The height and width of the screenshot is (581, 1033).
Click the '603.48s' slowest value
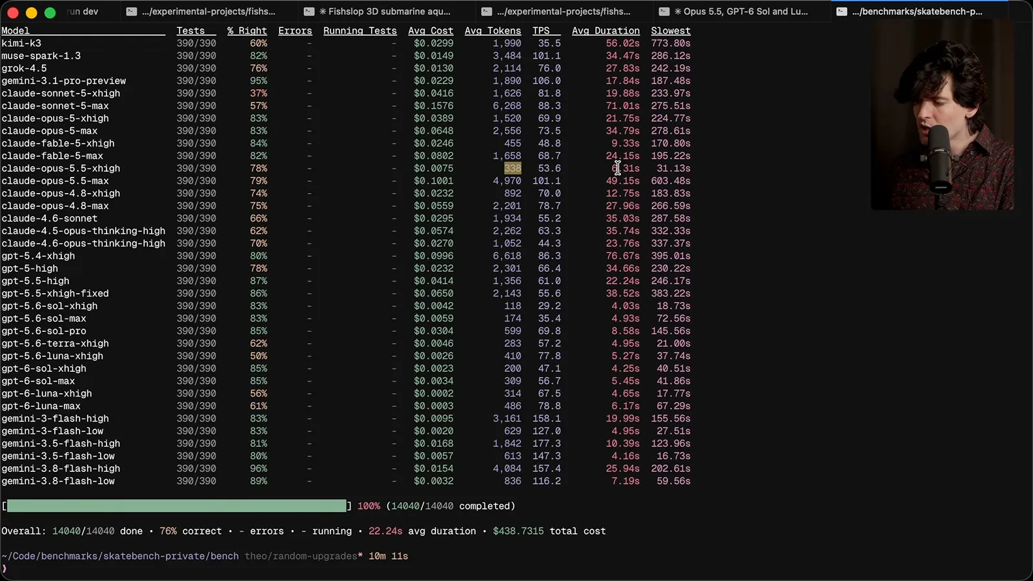pyautogui.click(x=671, y=181)
